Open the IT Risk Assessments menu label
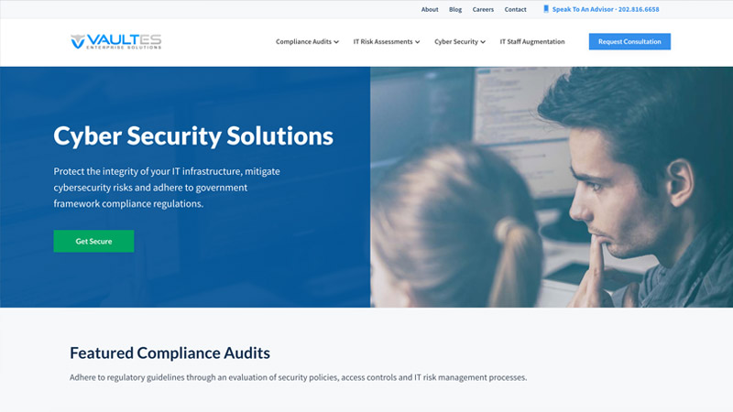733x412 pixels. (383, 42)
